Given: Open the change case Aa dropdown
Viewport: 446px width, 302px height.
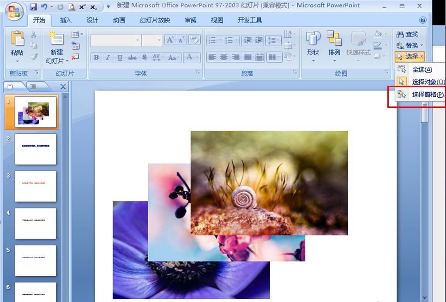Looking at the screenshot, I should (174, 57).
